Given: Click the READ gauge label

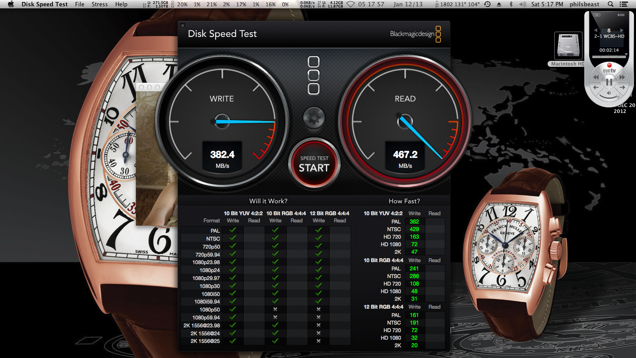Looking at the screenshot, I should pyautogui.click(x=405, y=99).
